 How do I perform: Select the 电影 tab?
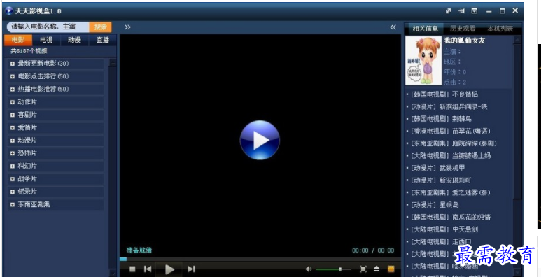pyautogui.click(x=18, y=40)
